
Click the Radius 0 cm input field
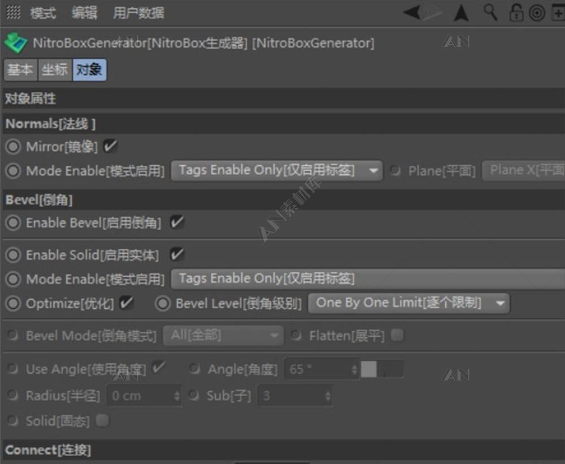(x=144, y=396)
